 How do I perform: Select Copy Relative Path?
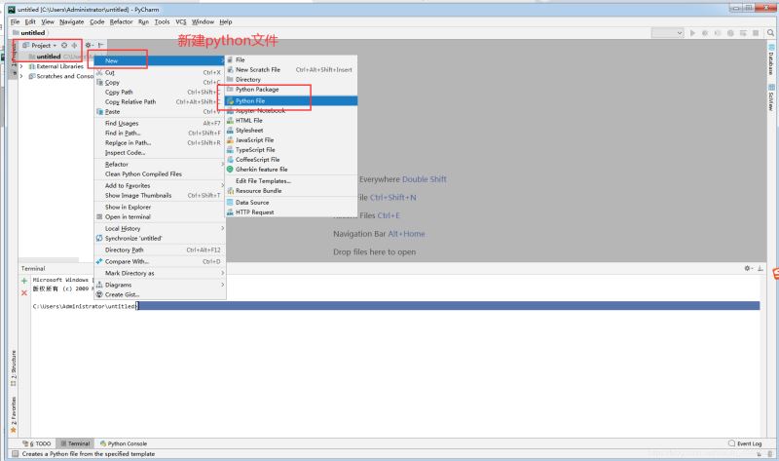[160, 102]
